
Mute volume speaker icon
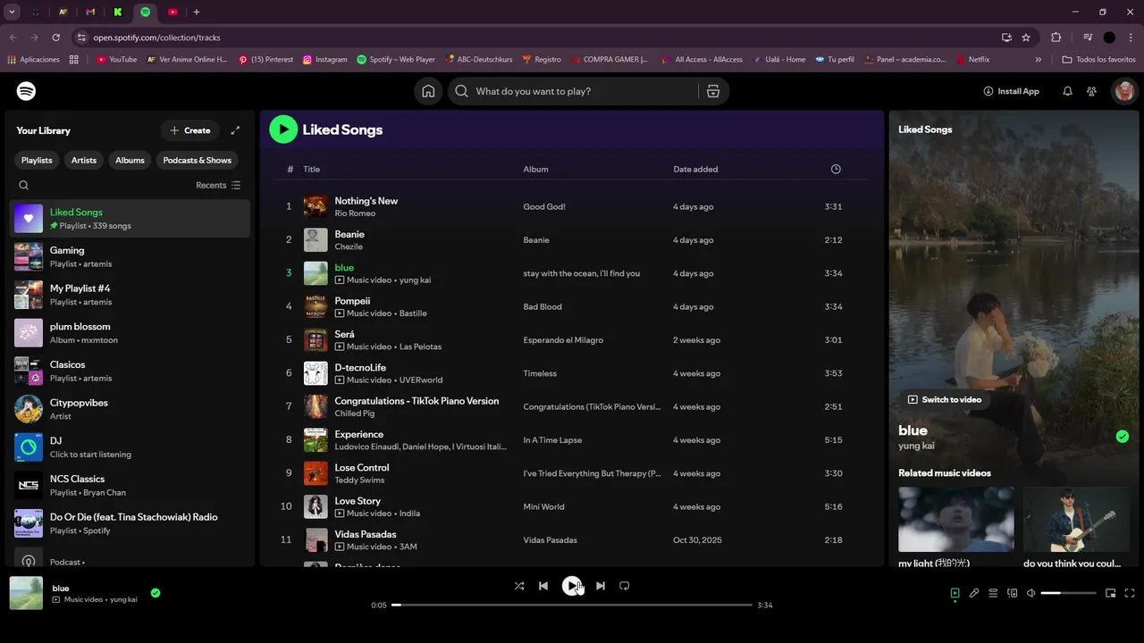click(x=1030, y=593)
